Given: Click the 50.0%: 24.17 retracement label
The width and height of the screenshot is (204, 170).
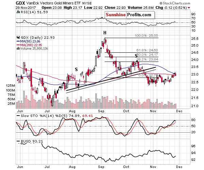Looking at the screenshot, I should [x=148, y=54].
